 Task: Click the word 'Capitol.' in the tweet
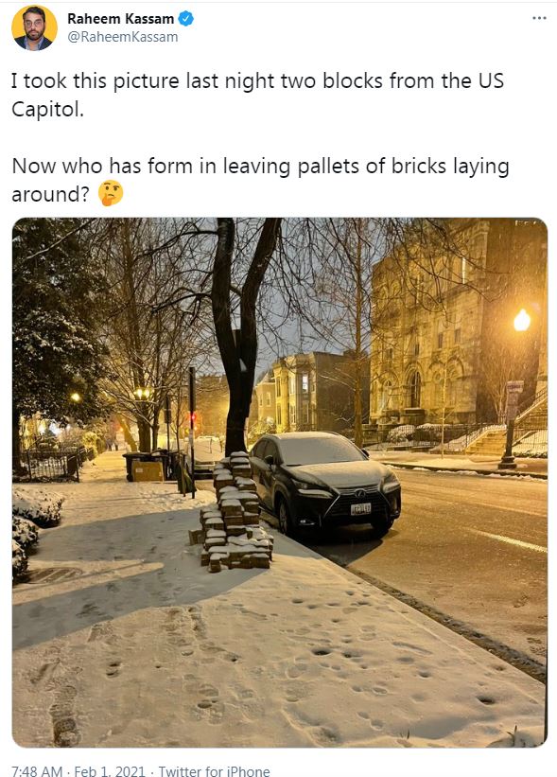tap(47, 109)
